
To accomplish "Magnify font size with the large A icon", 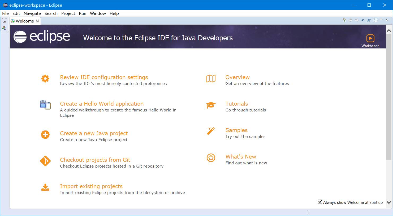I will 369,20.
